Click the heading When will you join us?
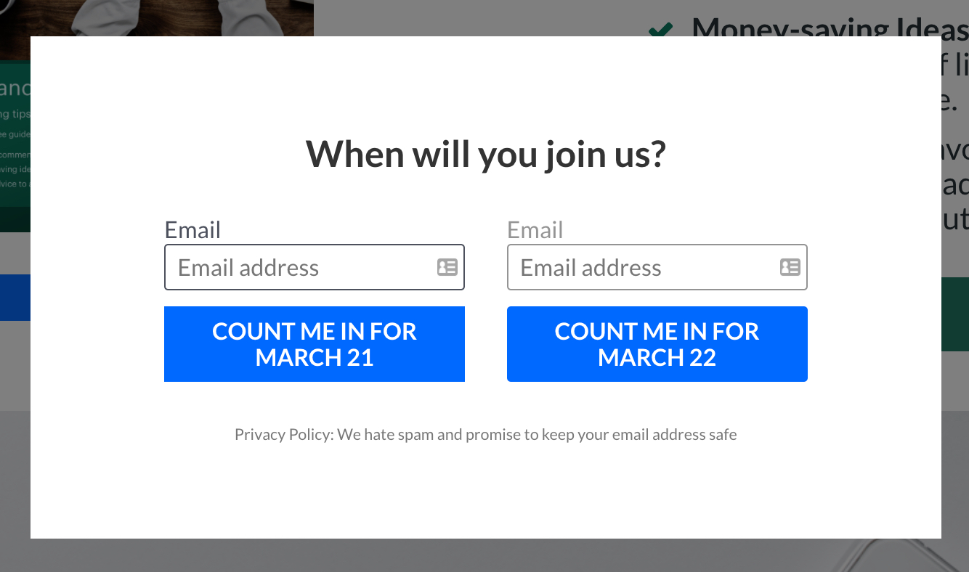The height and width of the screenshot is (572, 969). (x=485, y=154)
